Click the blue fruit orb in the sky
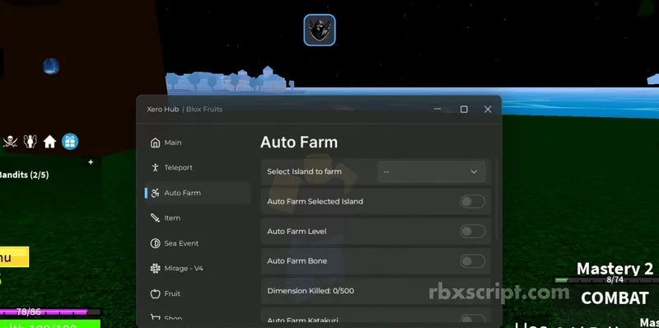Screen dimensions: 659x328 click(51, 67)
